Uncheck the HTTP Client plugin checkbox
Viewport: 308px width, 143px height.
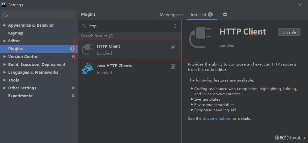[173, 47]
